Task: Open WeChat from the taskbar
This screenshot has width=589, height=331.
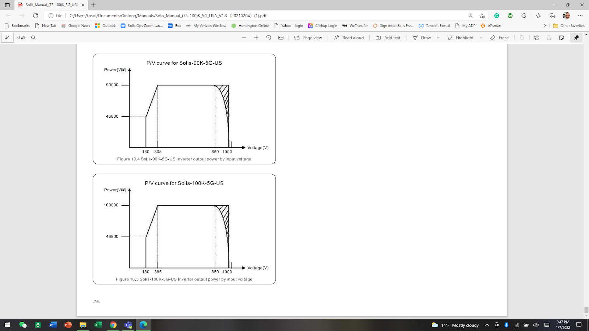Action: pyautogui.click(x=23, y=325)
